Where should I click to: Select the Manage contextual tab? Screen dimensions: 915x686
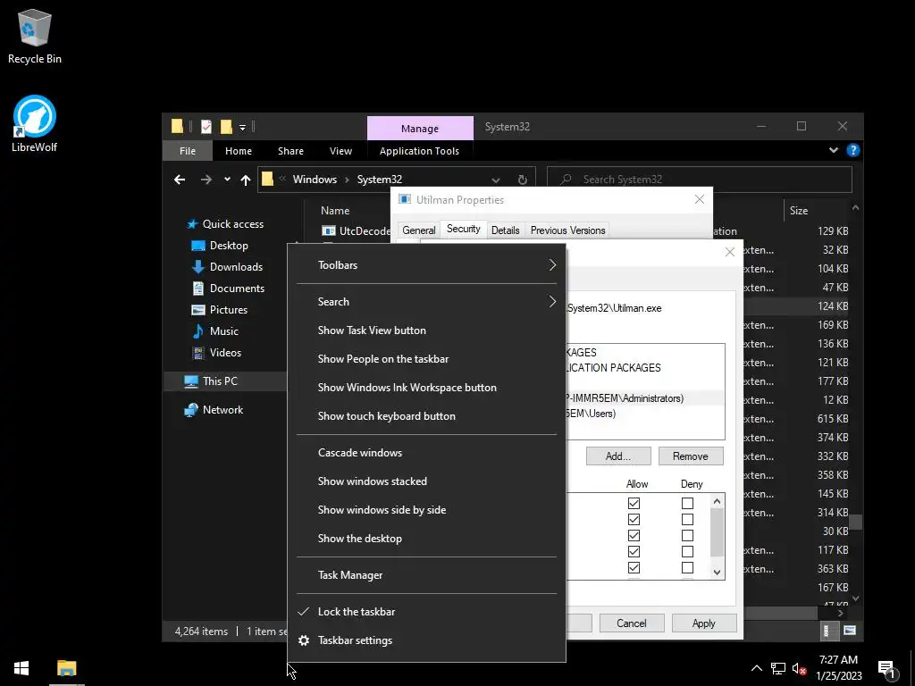click(x=420, y=129)
